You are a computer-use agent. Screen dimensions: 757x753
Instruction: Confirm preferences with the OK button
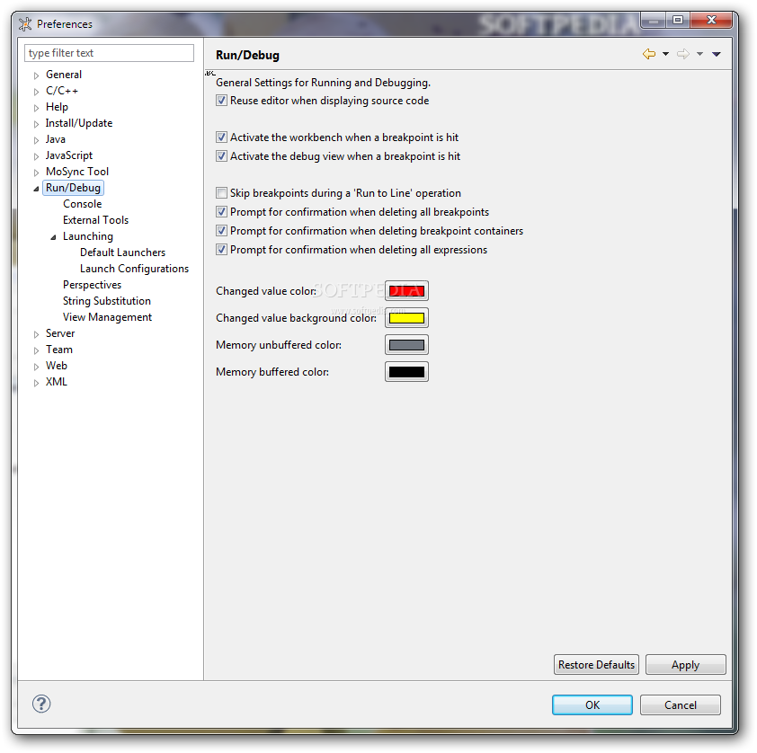tap(592, 705)
